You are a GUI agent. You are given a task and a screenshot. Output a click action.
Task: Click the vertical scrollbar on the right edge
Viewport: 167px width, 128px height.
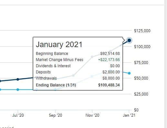pos(166,64)
